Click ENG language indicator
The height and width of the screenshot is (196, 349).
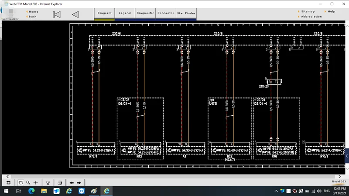pyautogui.click(x=326, y=191)
